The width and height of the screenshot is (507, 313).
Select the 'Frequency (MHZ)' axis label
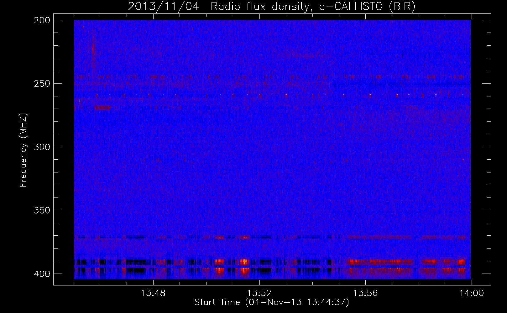pyautogui.click(x=24, y=150)
